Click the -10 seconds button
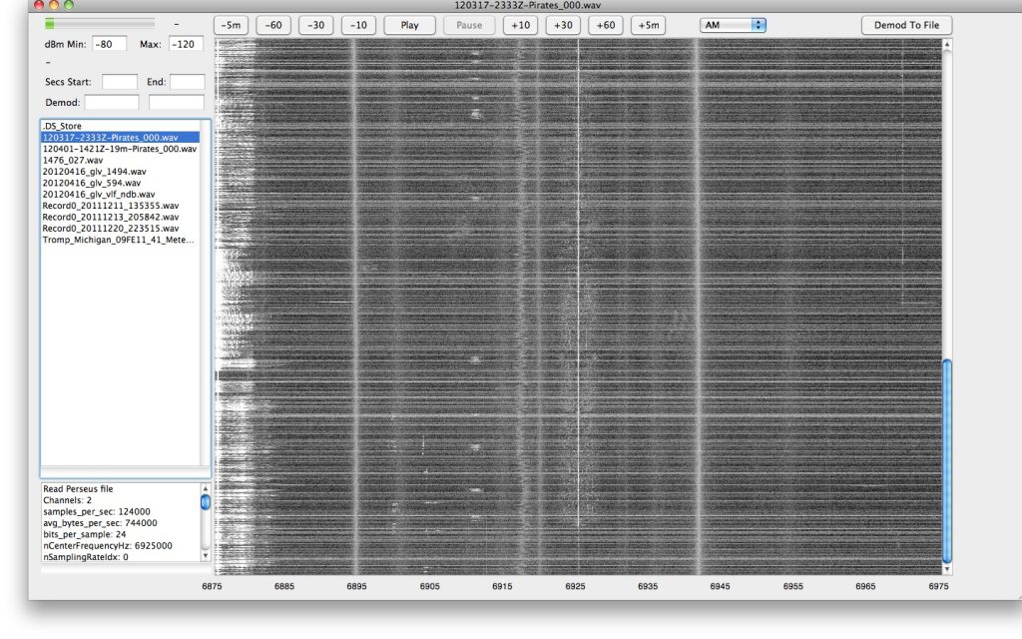The height and width of the screenshot is (639, 1022). click(x=358, y=25)
